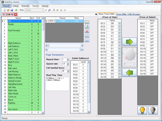
Task: Click the Save floppy disk toolbar icon
Action: pyautogui.click(x=12, y=10)
